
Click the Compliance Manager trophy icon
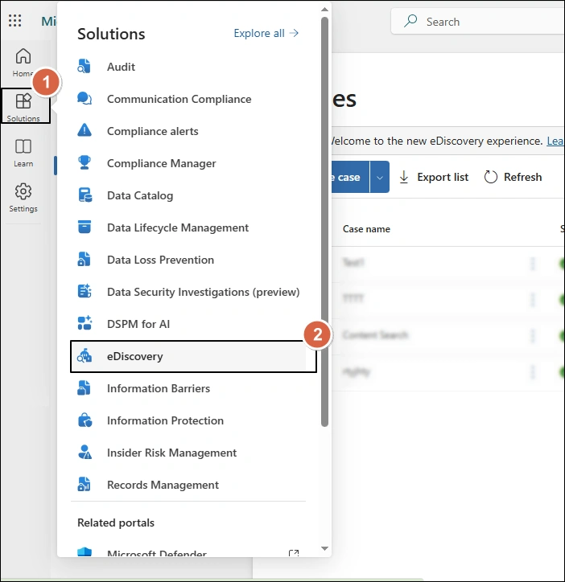[x=85, y=162]
